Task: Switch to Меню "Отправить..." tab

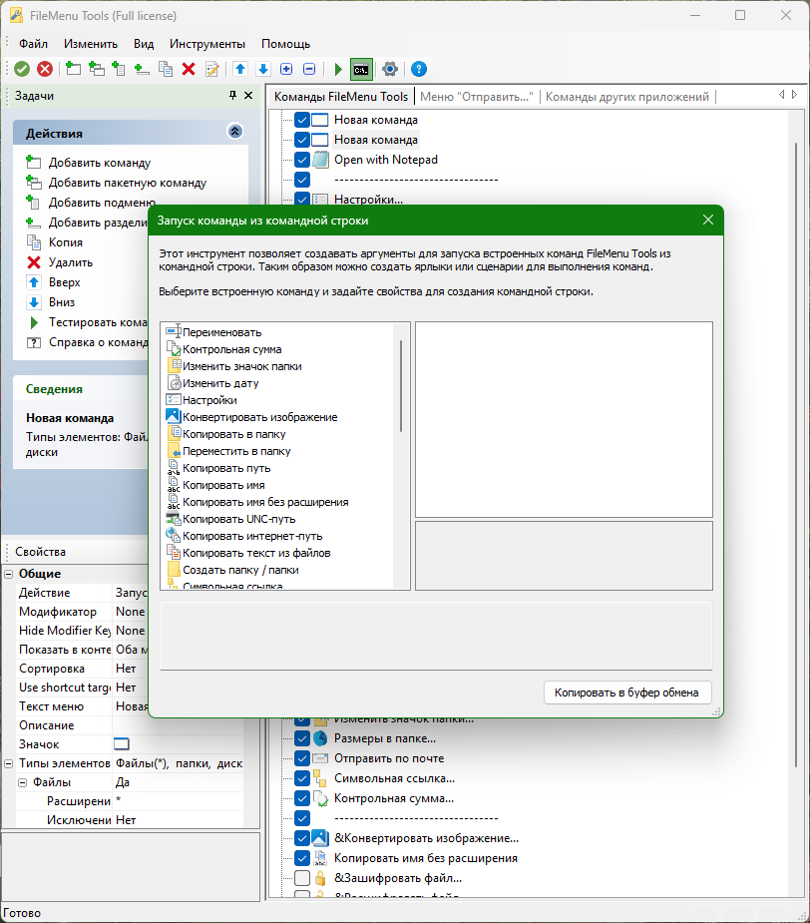Action: click(476, 97)
